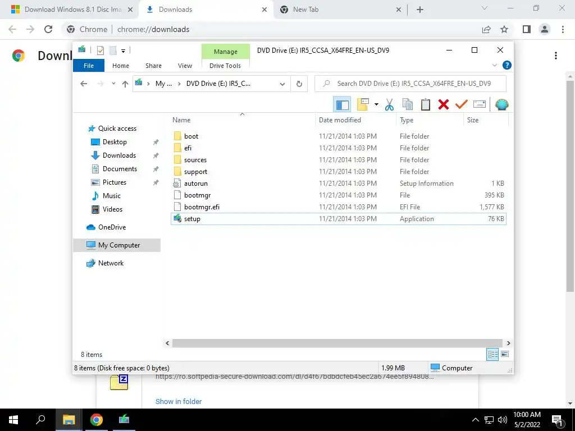Click the envelope Email icon in toolbar
The image size is (575, 431).
coord(480,105)
